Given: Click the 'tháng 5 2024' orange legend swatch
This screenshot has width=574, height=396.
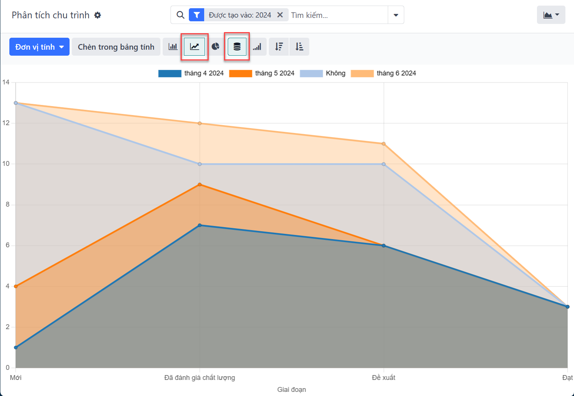Looking at the screenshot, I should point(240,73).
